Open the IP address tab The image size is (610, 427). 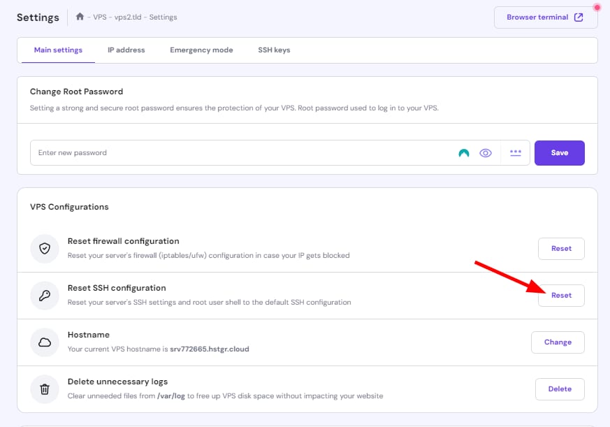[x=126, y=50]
